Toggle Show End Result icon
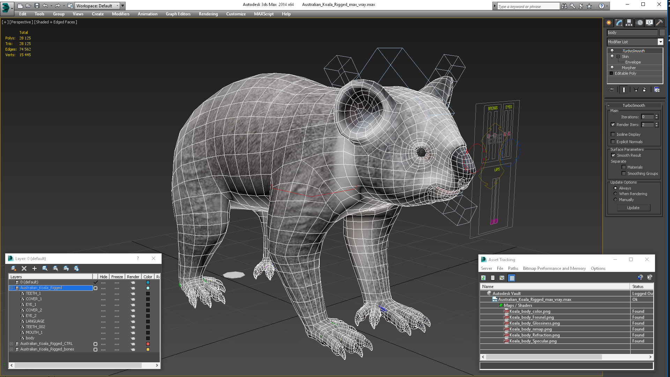Viewport: 670px width, 377px height. pyautogui.click(x=624, y=90)
